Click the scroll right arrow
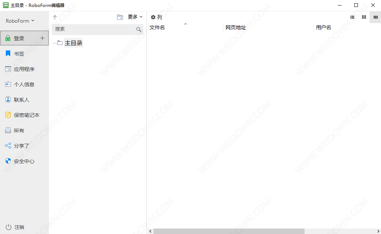The width and height of the screenshot is (381, 234). tap(378, 231)
